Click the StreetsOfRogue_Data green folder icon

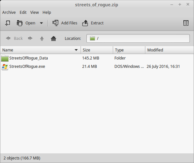(x=5, y=58)
